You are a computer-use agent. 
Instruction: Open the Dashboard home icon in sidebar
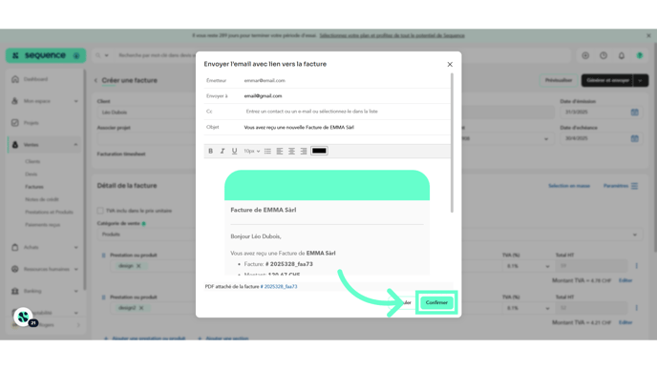(15, 79)
